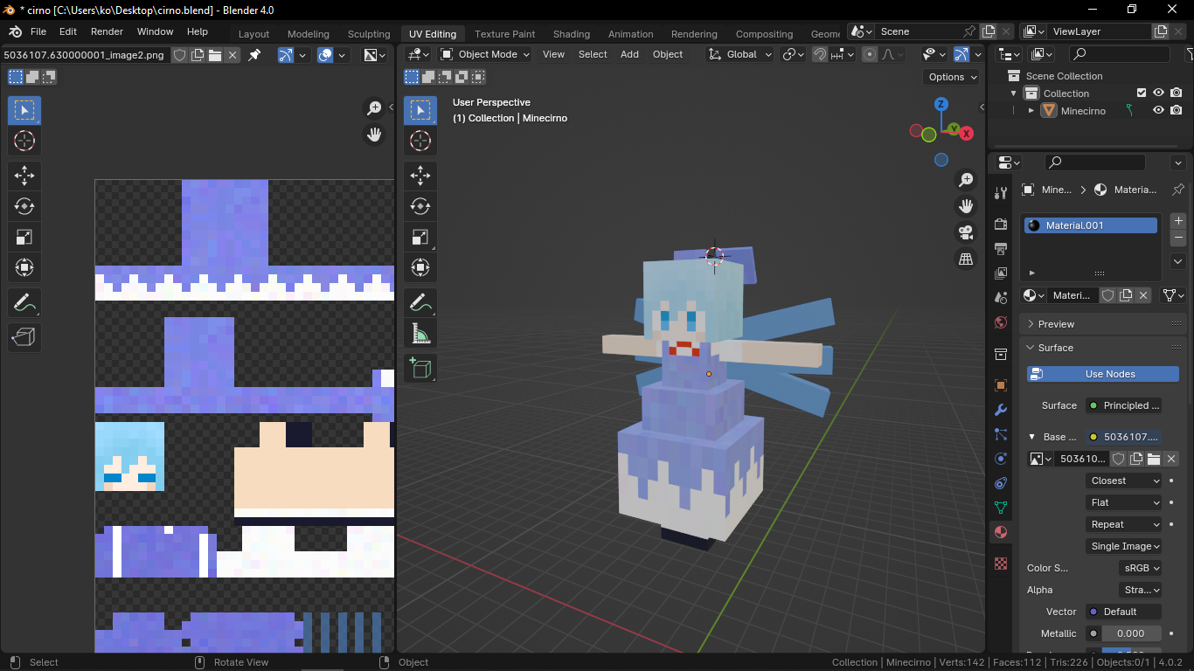
Task: Toggle snapping magnet in 3D viewport header
Action: pyautogui.click(x=820, y=54)
